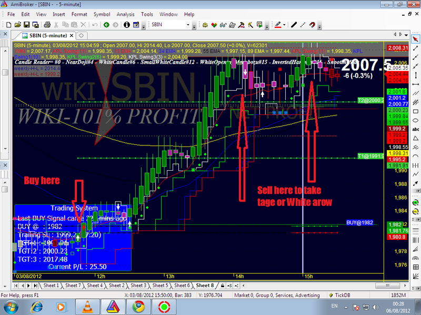Open the Symbol menu
421x315 pixels.
102,15
